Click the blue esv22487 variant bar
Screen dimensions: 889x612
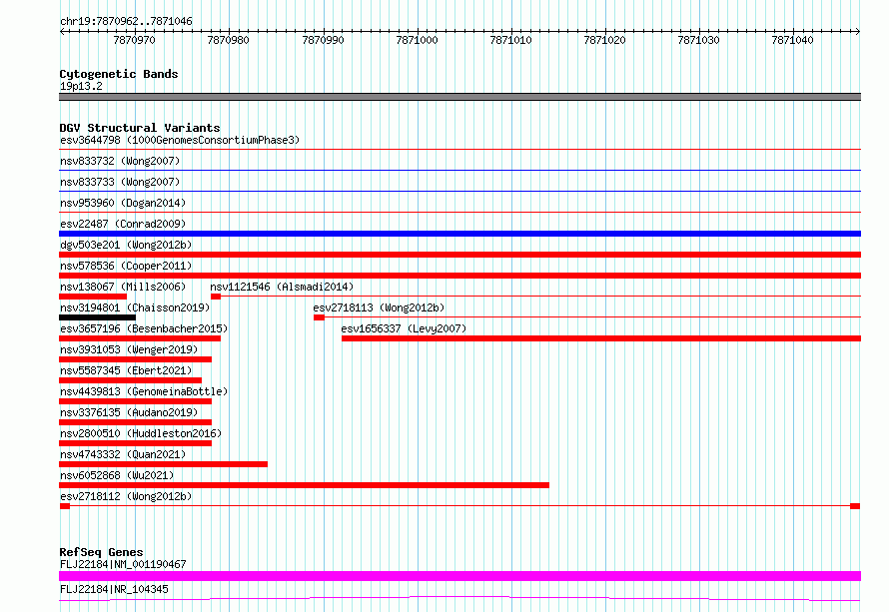[459, 234]
